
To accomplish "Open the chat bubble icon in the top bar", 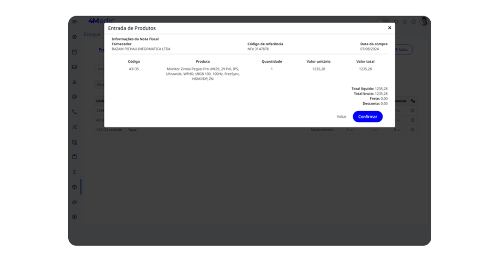I will click(396, 22).
